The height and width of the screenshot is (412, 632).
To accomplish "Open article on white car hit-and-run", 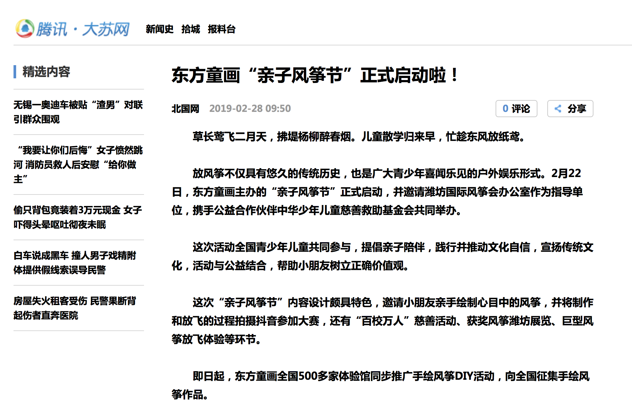I will point(75,263).
